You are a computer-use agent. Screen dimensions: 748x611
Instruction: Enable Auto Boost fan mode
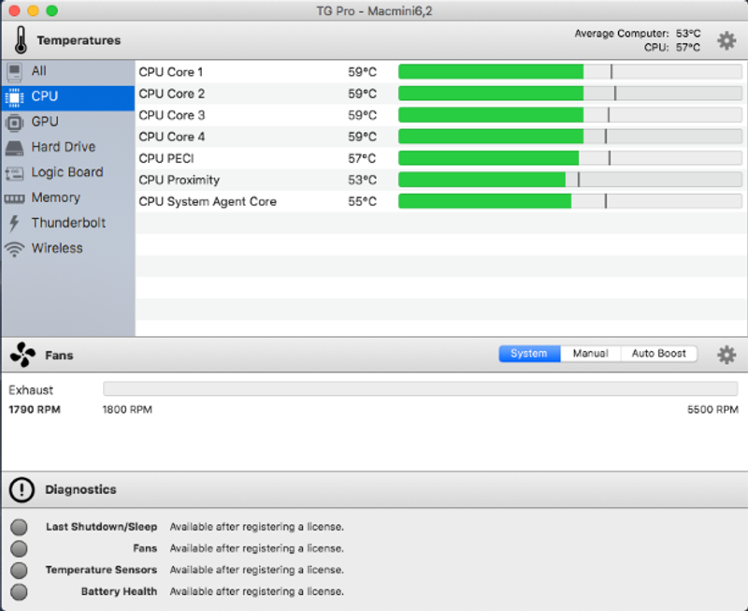coord(658,354)
